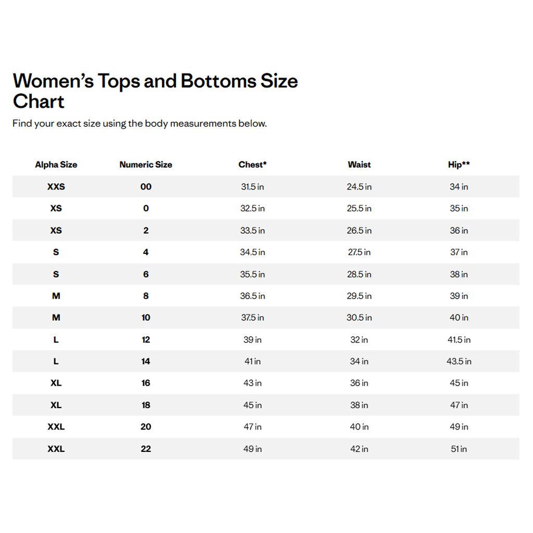
Task: Select numeric size 8 cell
Action: [x=146, y=296]
